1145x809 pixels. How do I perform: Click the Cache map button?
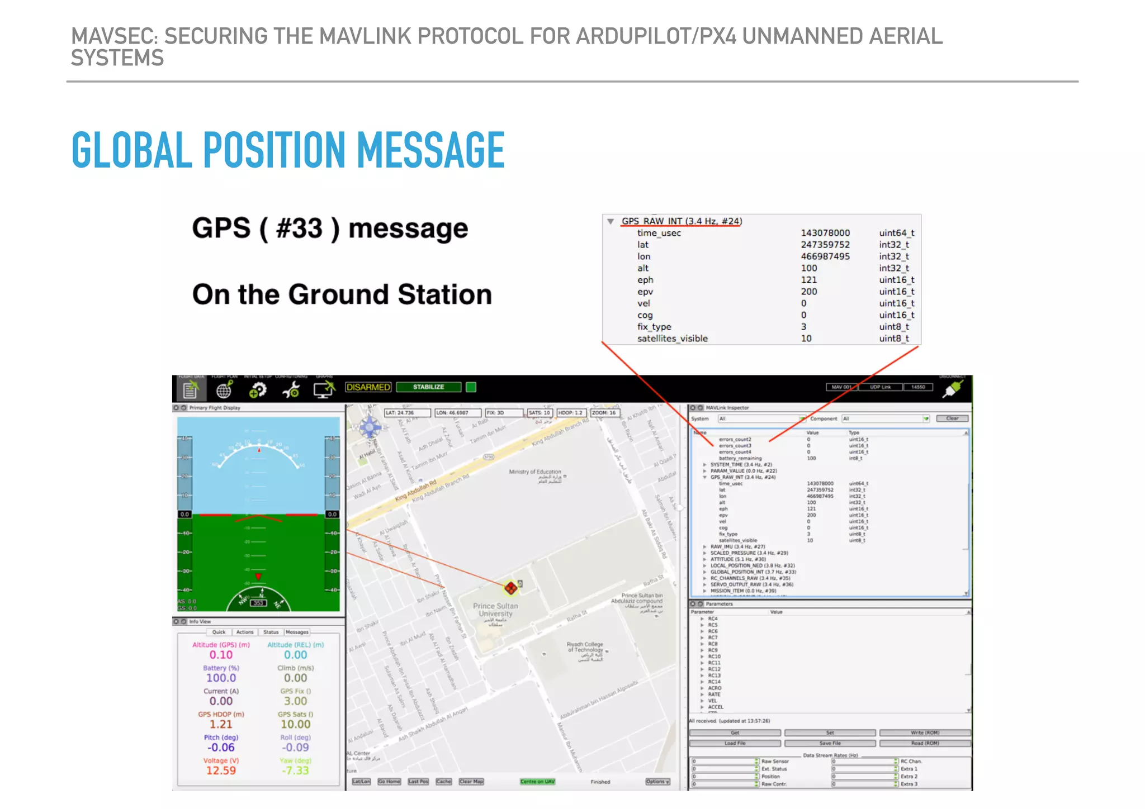(444, 782)
